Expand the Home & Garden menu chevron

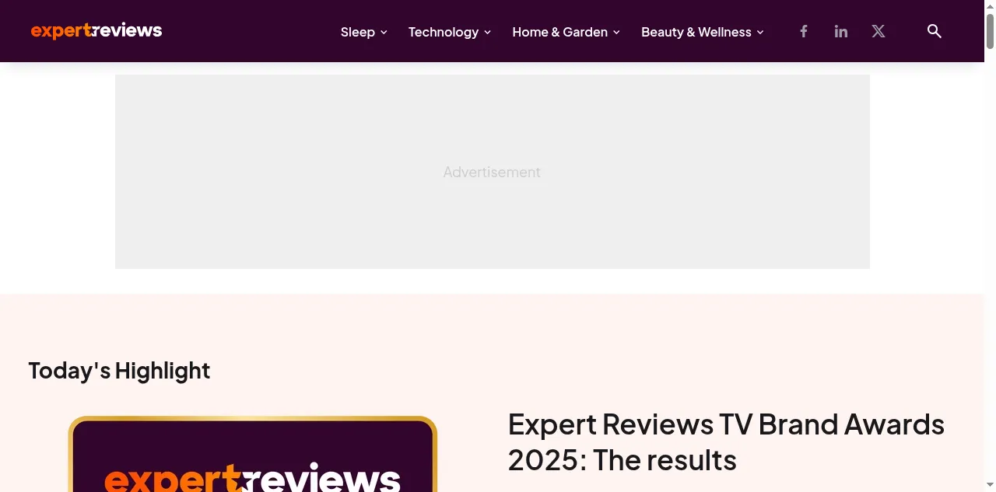click(x=616, y=33)
